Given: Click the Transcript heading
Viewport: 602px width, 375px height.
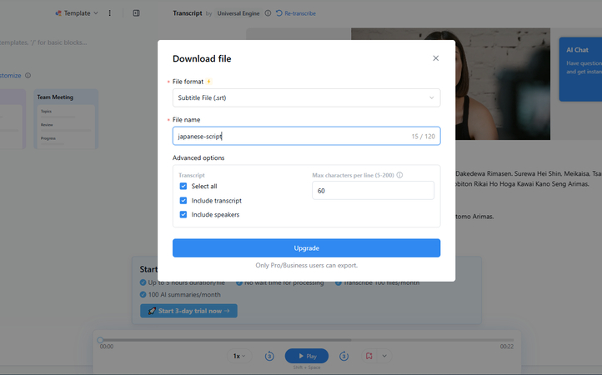Looking at the screenshot, I should coord(188,13).
